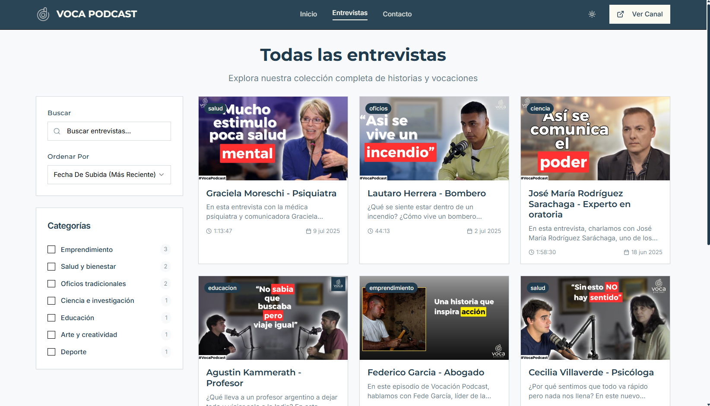Open the Graciela Moreschi - Psiquiatra interview

(271, 193)
